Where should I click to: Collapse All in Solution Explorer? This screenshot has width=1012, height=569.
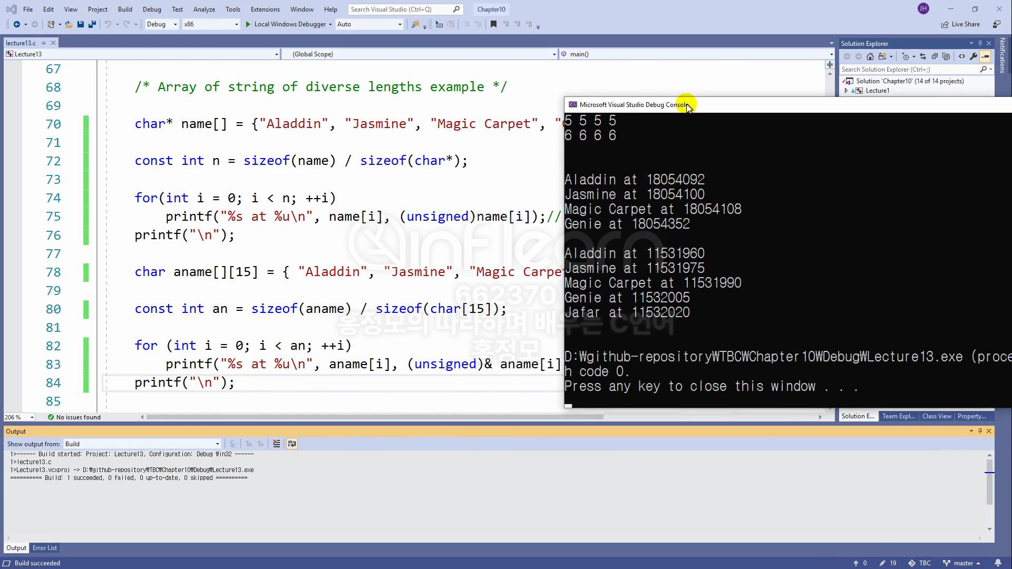coord(935,56)
